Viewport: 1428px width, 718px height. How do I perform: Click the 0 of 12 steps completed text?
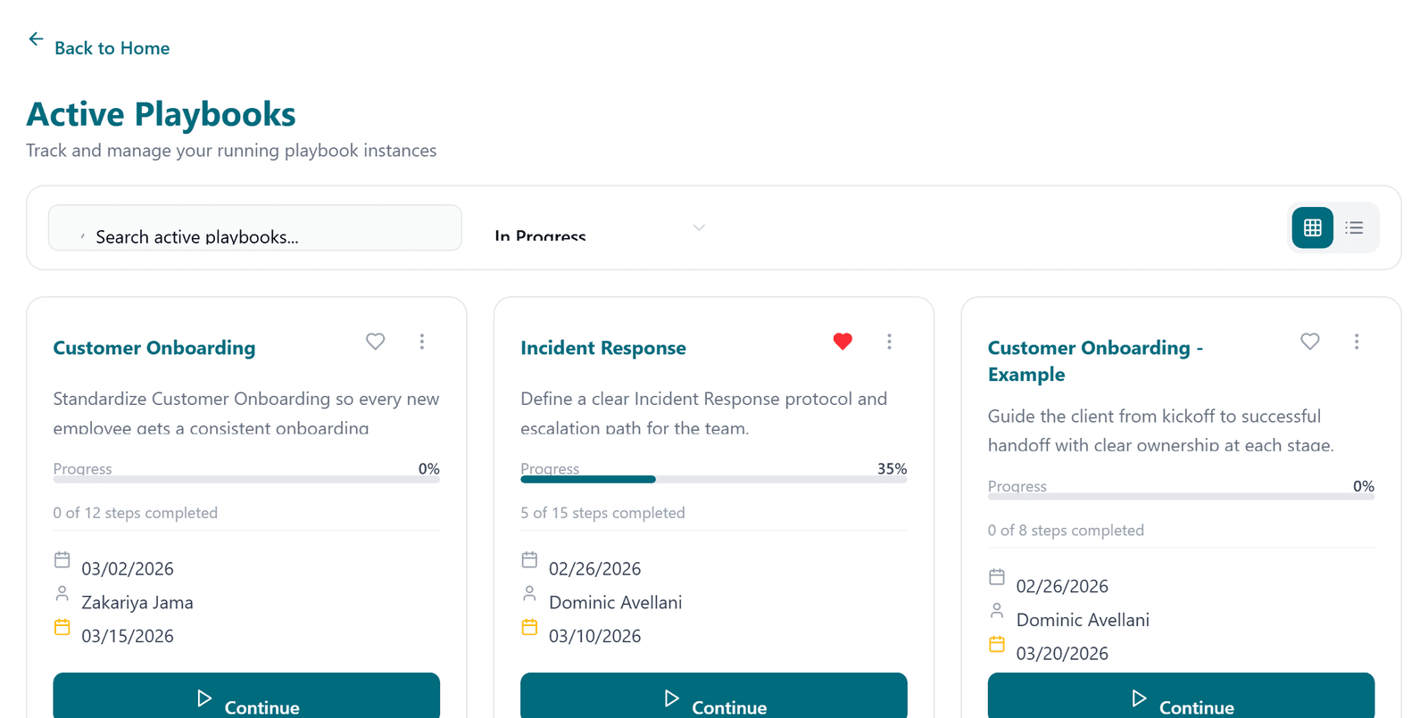click(136, 513)
